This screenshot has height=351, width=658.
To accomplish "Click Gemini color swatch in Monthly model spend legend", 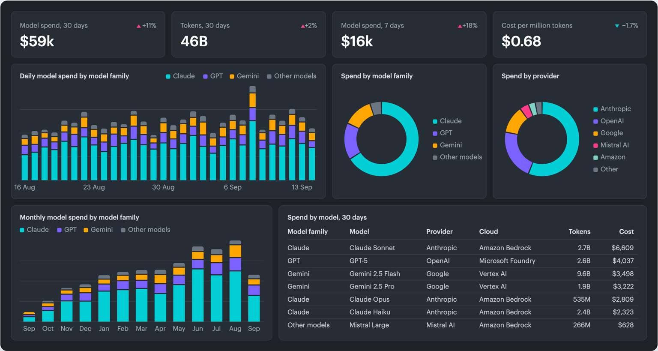I will point(86,230).
